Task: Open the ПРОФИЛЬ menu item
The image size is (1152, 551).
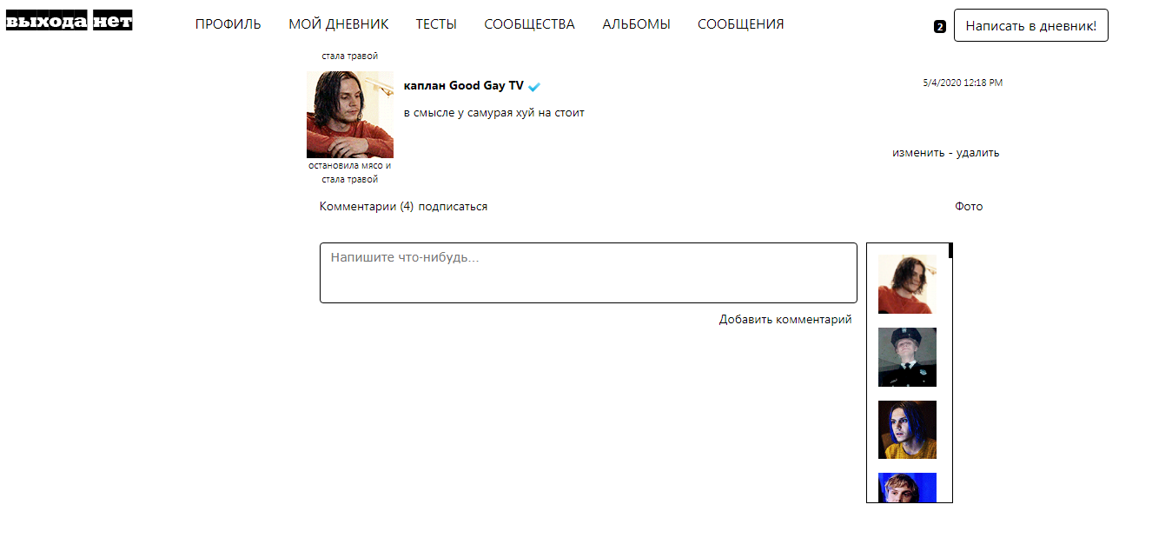Action: tap(228, 24)
